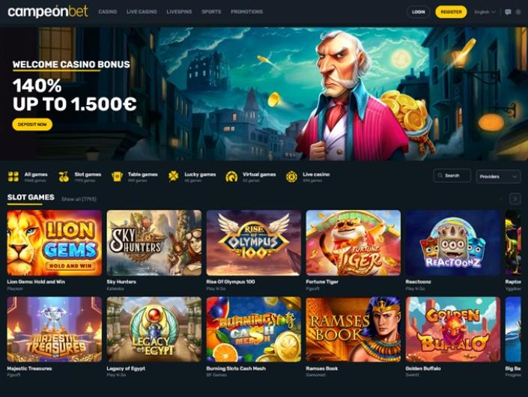528x397 pixels.
Task: Open the English language selector
Action: (x=485, y=12)
